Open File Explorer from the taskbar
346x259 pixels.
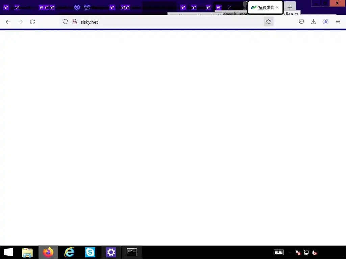(27, 252)
